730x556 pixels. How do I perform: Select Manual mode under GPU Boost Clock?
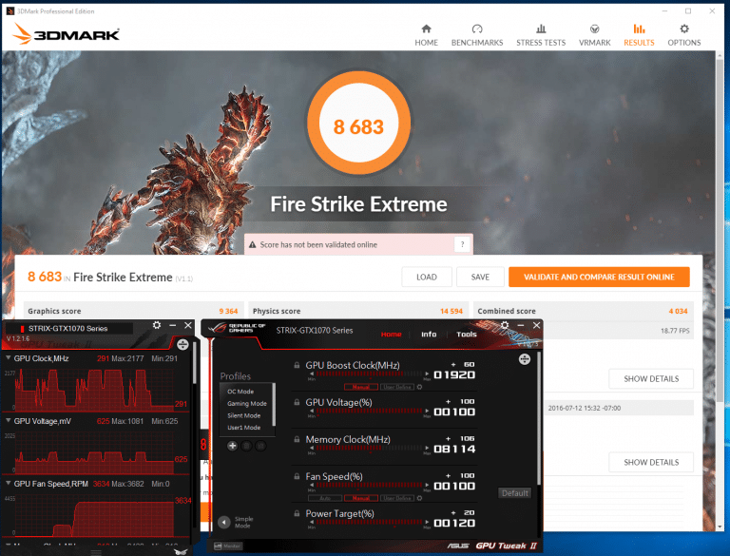coord(361,387)
